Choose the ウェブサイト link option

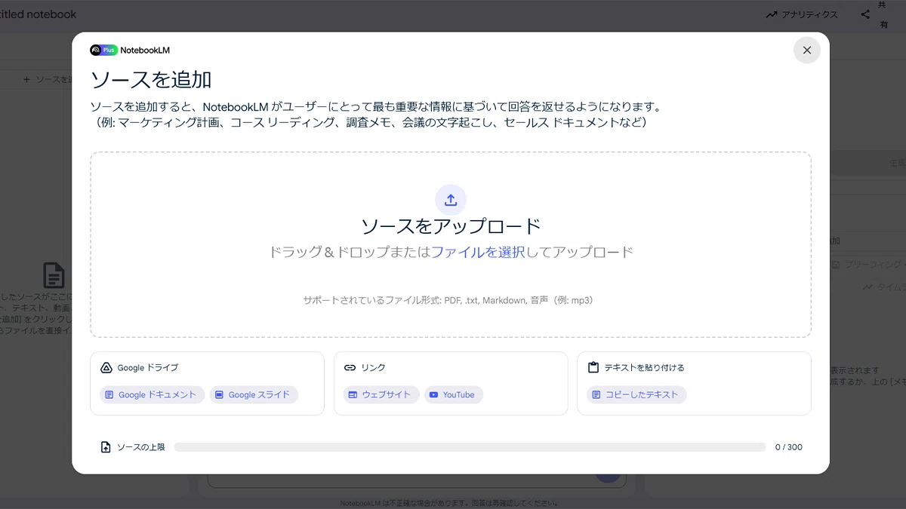click(381, 394)
